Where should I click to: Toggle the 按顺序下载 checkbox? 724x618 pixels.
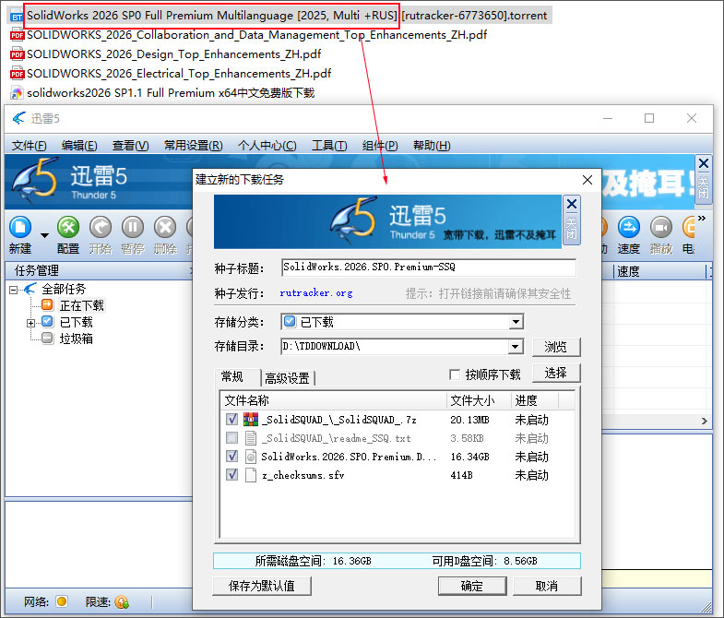click(x=455, y=374)
